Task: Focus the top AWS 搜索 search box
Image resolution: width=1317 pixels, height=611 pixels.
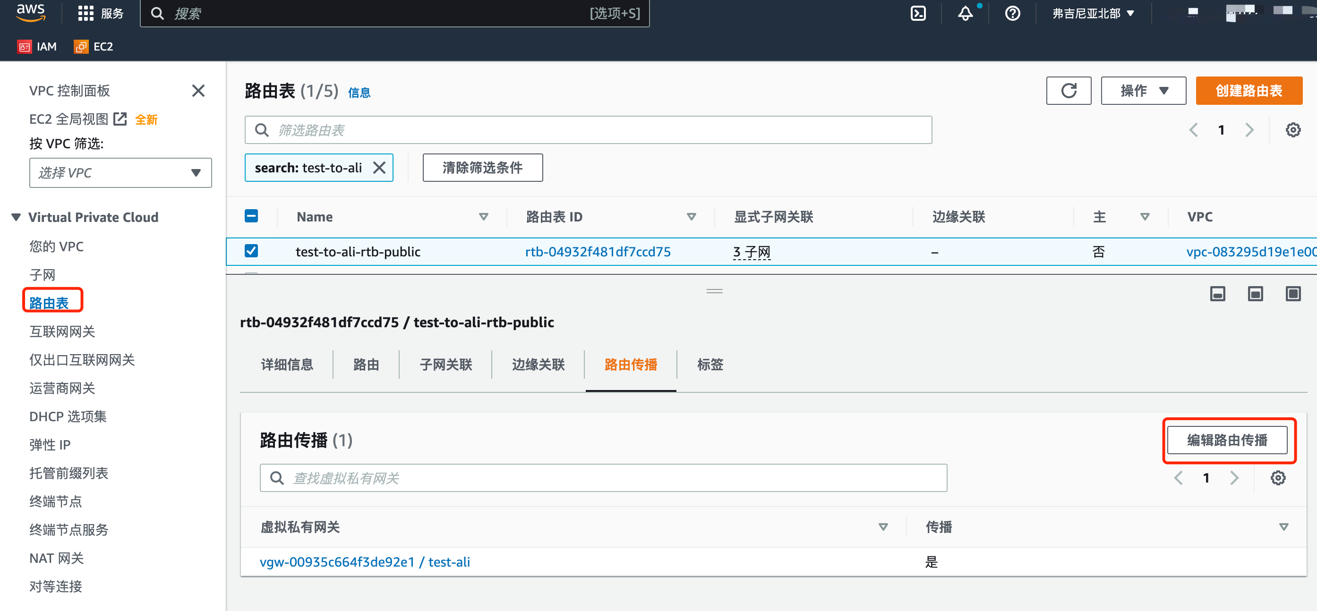Action: tap(395, 13)
